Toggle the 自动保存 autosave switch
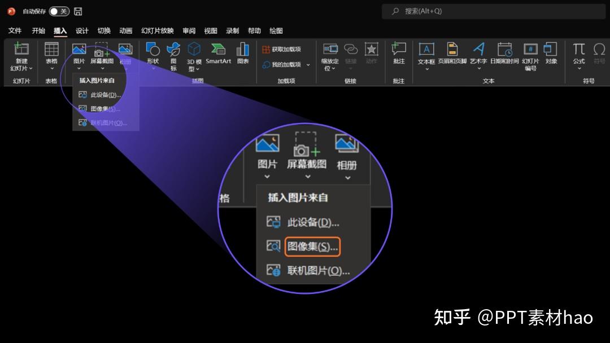This screenshot has height=343, width=610. 59,11
